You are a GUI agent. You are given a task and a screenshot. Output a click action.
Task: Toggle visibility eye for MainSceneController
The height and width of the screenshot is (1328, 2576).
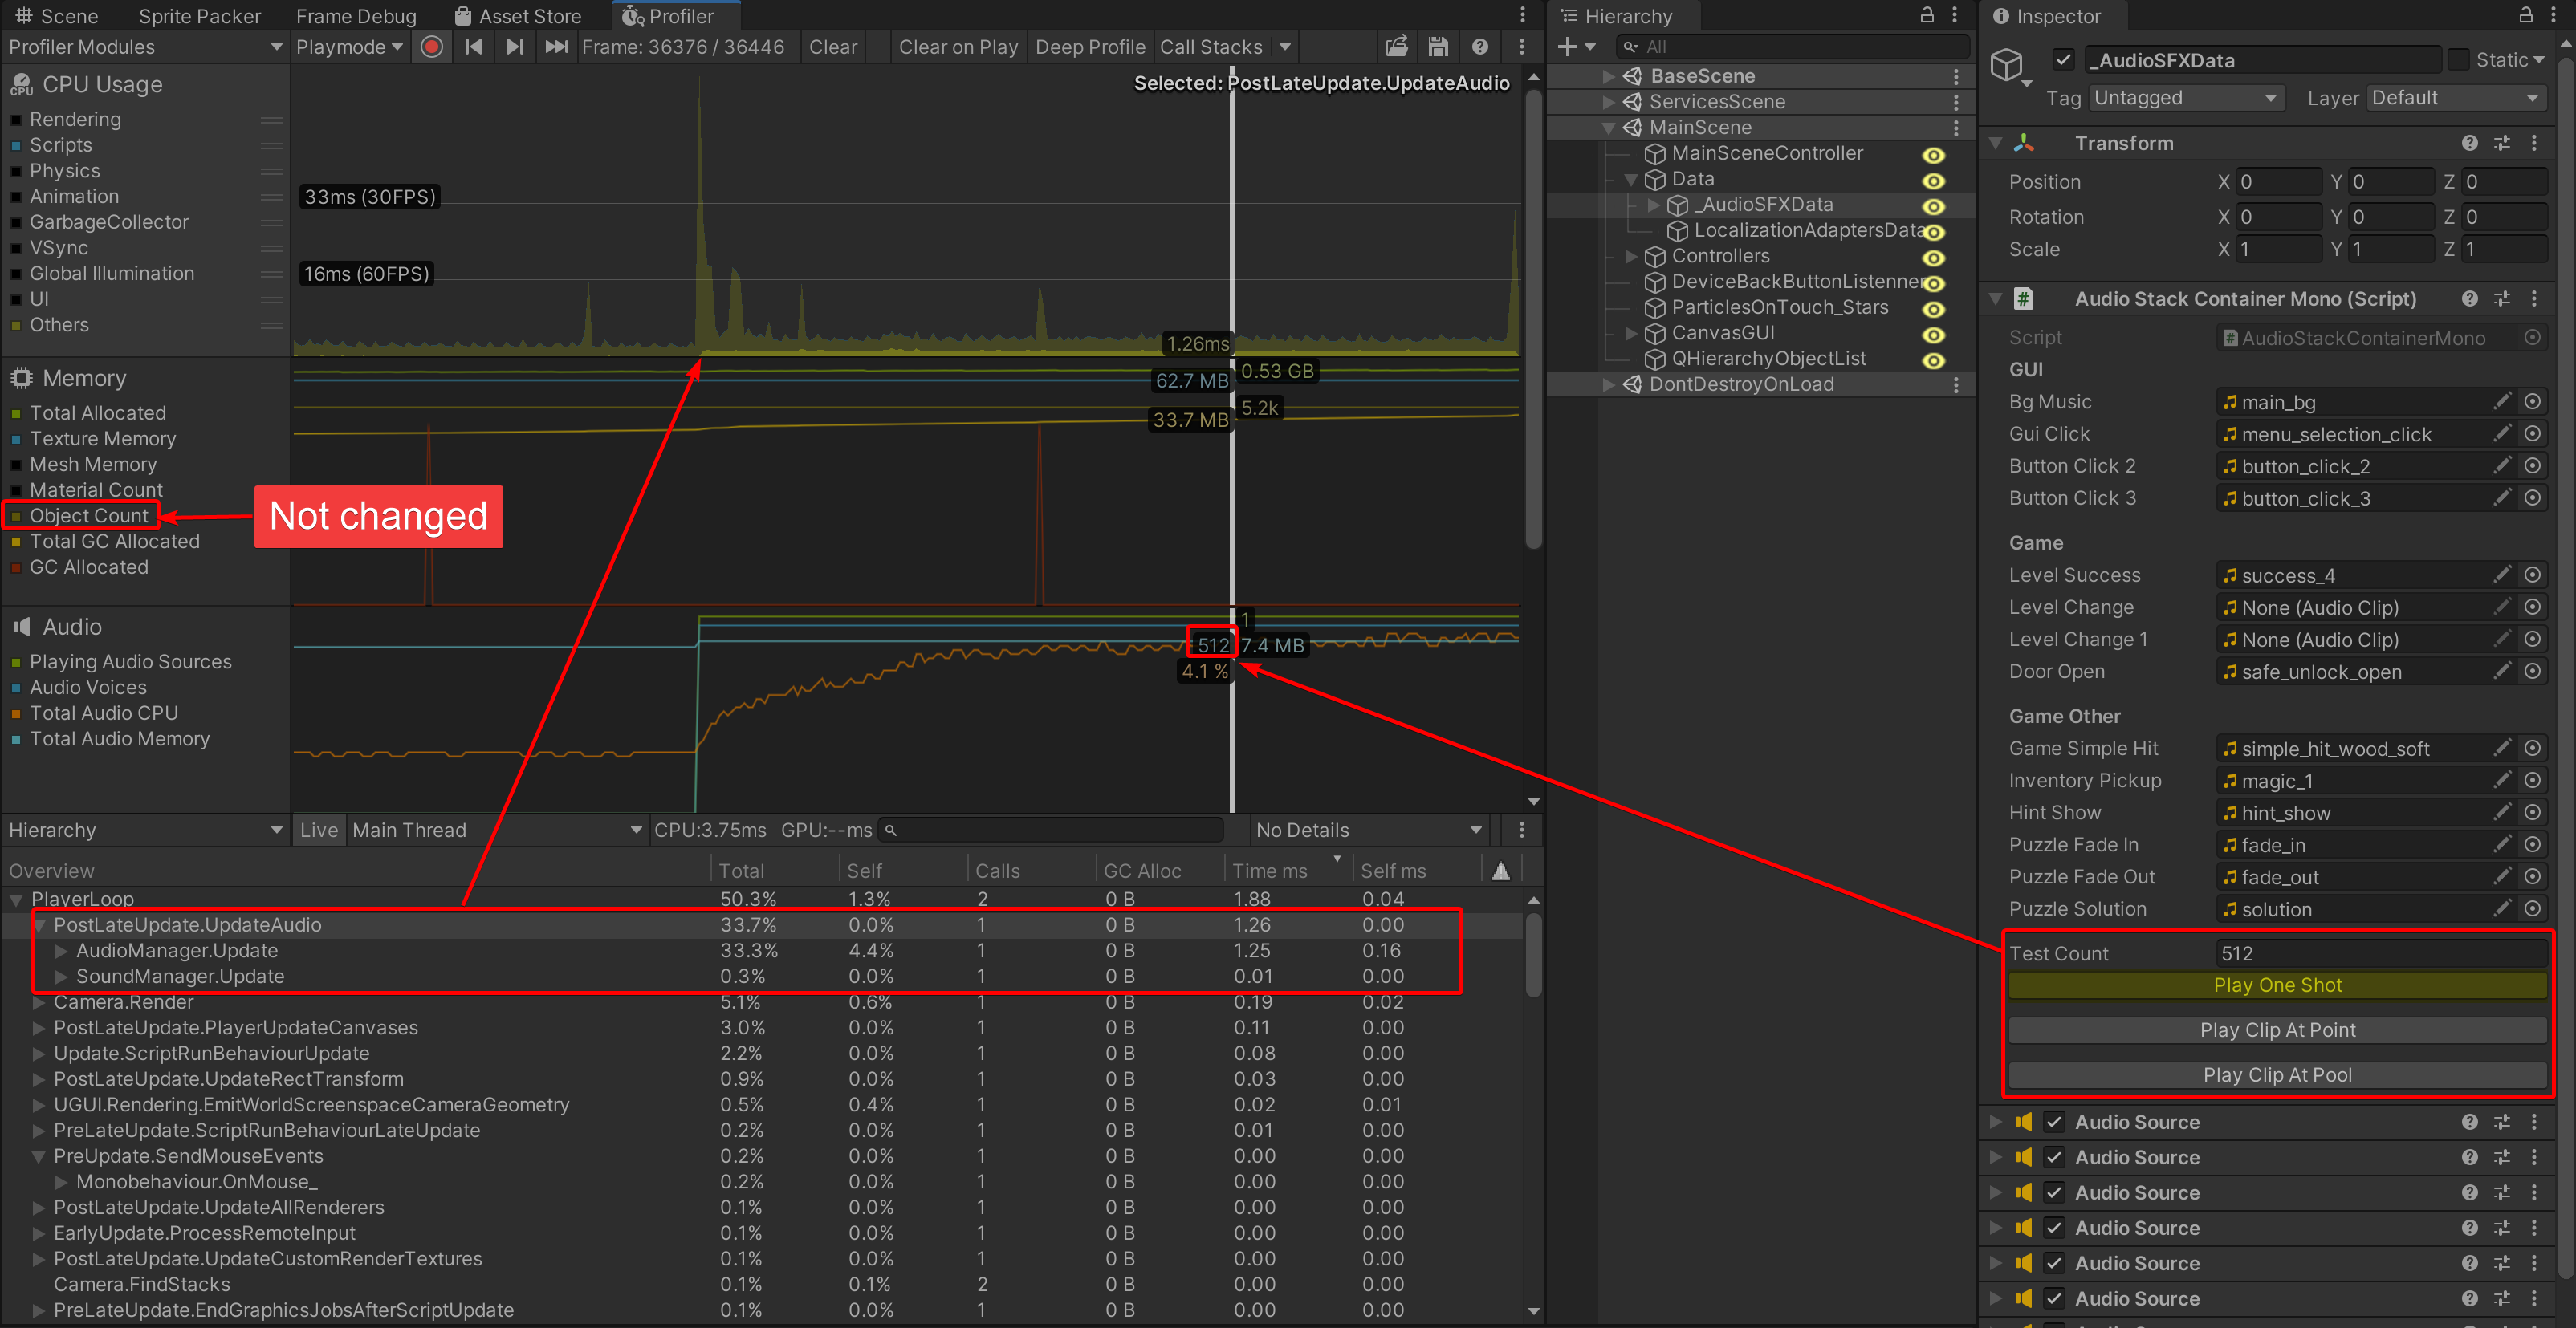pos(1933,155)
